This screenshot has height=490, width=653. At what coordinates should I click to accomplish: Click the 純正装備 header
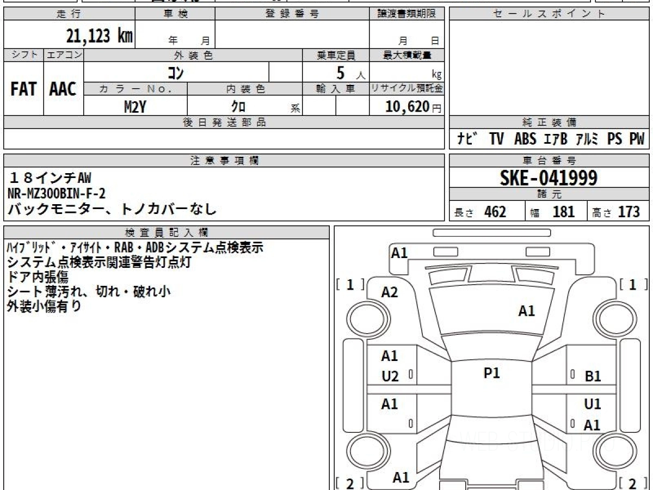(x=549, y=122)
